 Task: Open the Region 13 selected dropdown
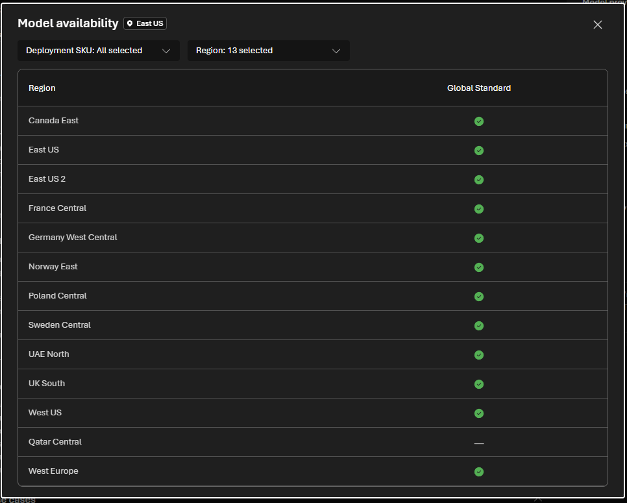coord(268,51)
